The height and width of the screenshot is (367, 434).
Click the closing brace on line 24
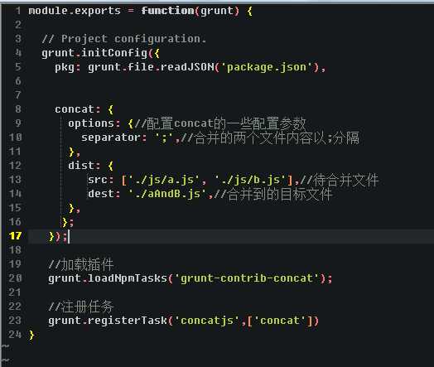coord(31,335)
